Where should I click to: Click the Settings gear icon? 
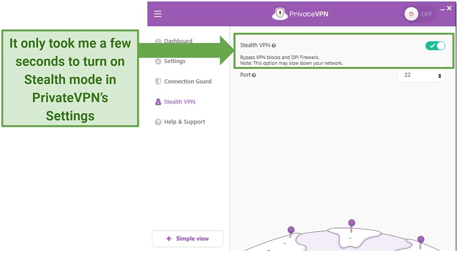click(x=158, y=61)
